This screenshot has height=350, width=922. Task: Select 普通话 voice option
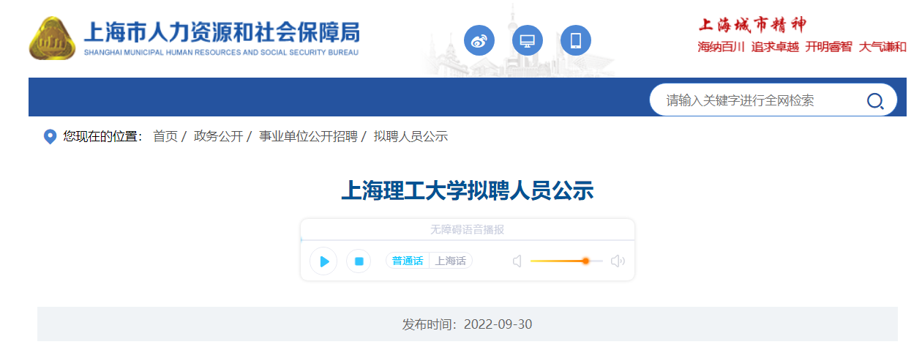(x=408, y=261)
